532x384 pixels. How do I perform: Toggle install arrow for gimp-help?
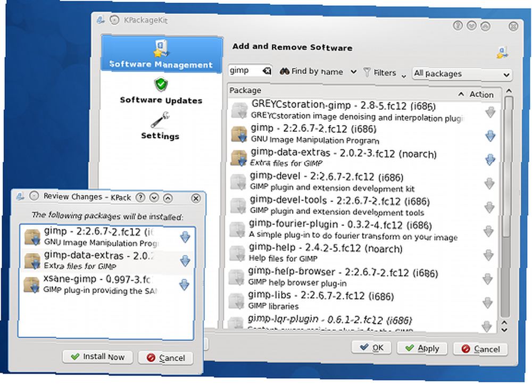pos(488,255)
